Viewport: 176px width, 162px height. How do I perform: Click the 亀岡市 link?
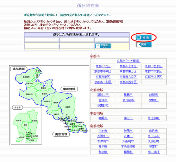[103, 118]
